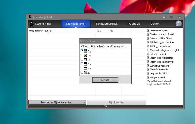
Task: Toggle Vegyes szemét checkbox
Action: point(148,77)
